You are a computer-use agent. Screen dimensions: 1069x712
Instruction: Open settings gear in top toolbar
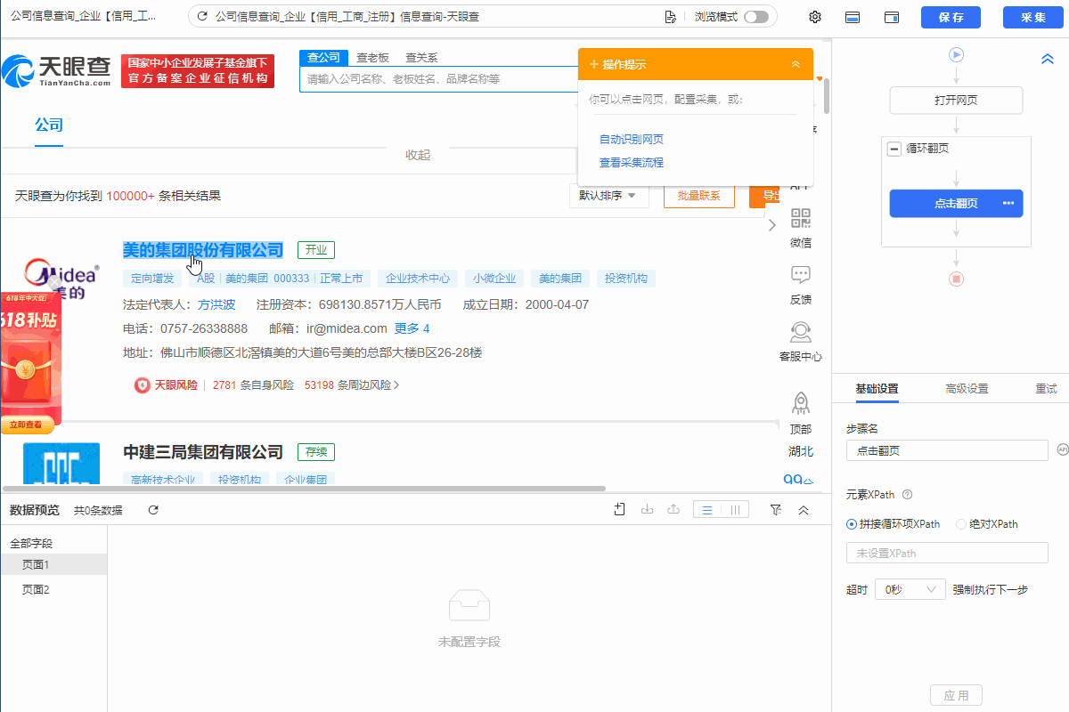point(815,17)
